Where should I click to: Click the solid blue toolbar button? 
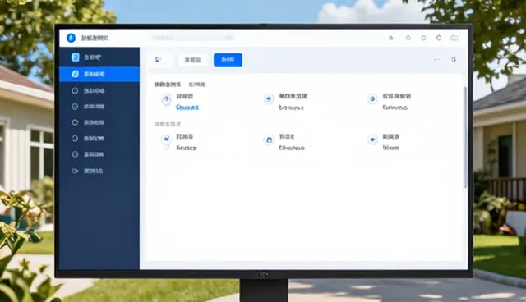228,60
